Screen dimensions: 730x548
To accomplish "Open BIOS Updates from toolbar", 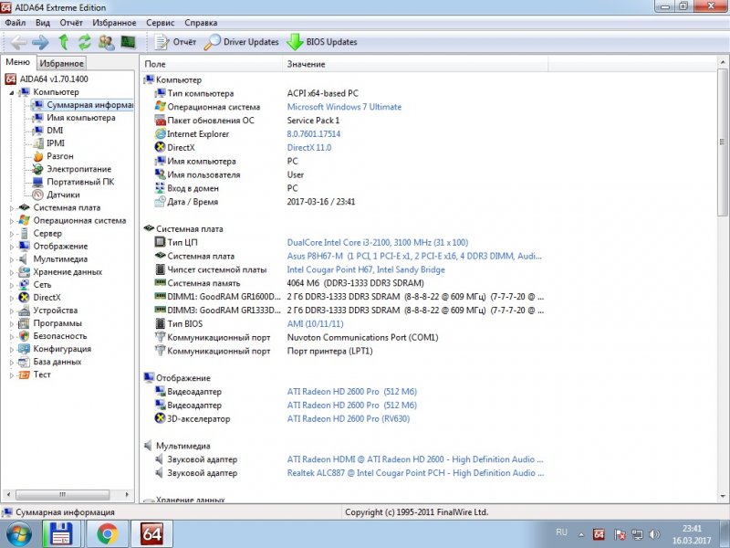I will (322, 42).
